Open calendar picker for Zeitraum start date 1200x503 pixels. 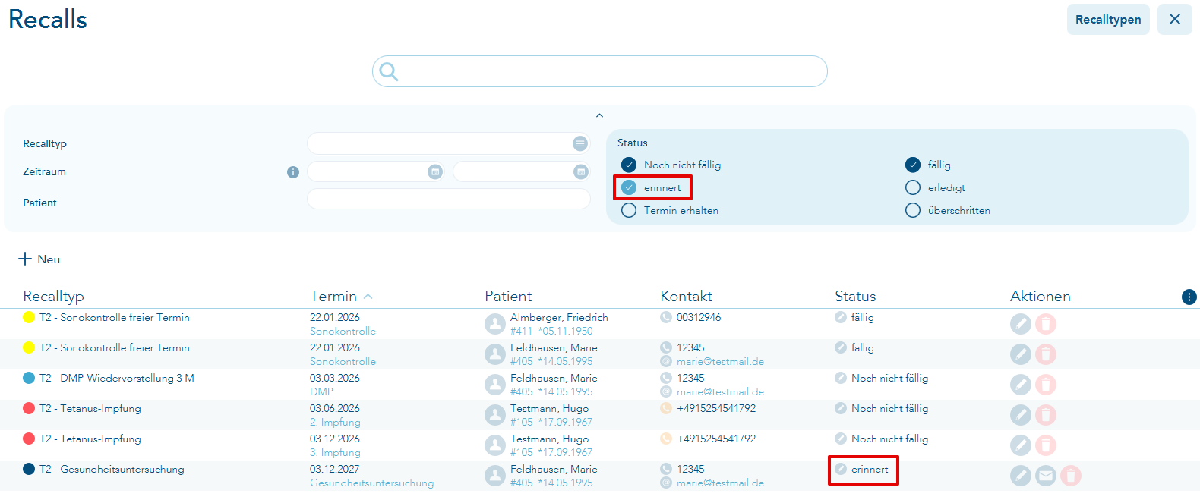pyautogui.click(x=435, y=172)
